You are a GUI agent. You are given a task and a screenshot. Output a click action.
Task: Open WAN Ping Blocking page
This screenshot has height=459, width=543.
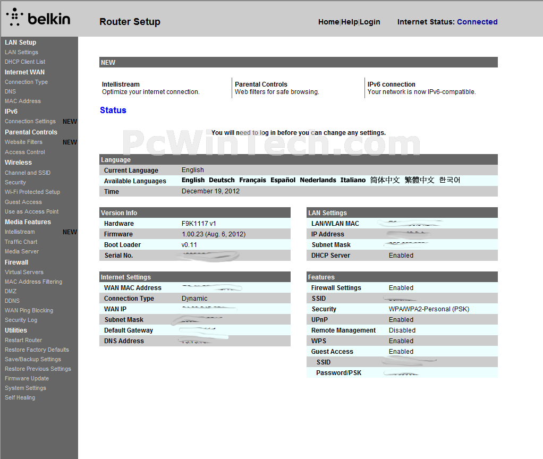[x=29, y=310]
